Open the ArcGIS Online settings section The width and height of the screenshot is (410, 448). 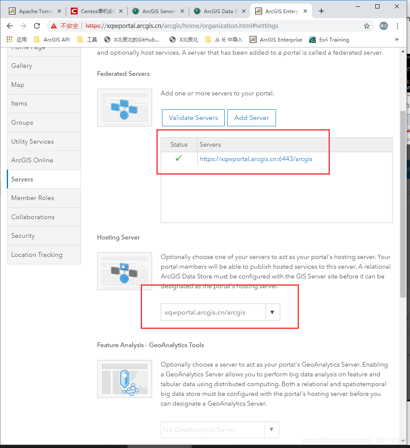pyautogui.click(x=44, y=160)
